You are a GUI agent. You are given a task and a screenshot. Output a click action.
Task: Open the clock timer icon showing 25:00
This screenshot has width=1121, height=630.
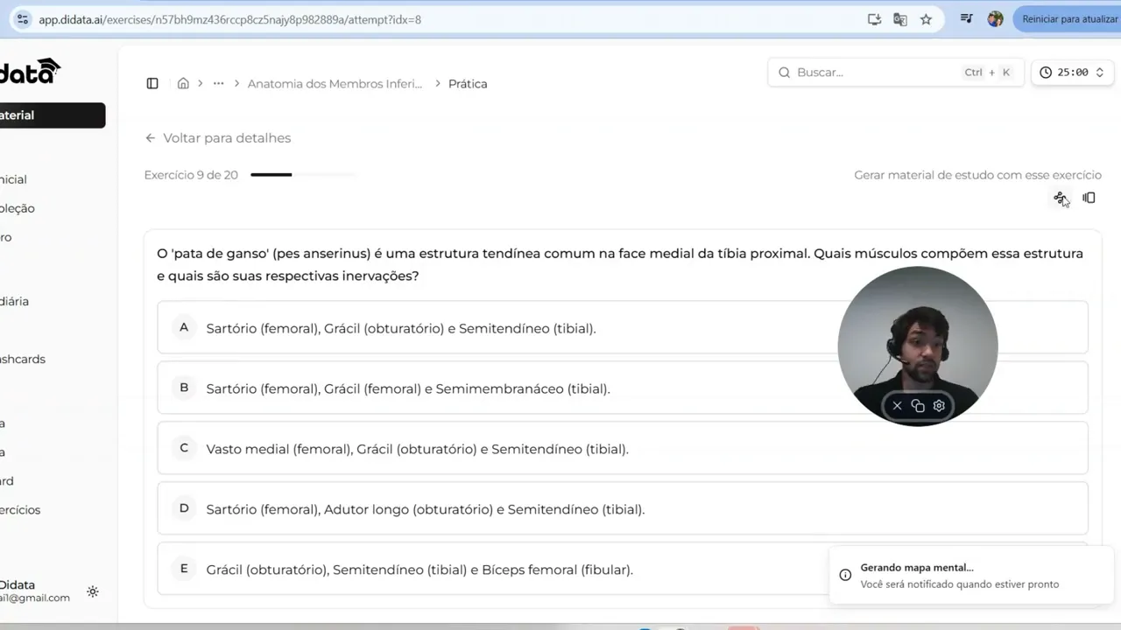point(1046,73)
